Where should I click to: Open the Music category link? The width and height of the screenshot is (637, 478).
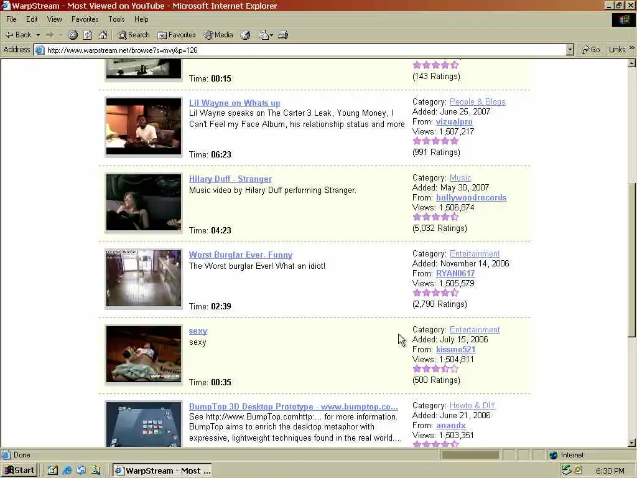click(460, 177)
